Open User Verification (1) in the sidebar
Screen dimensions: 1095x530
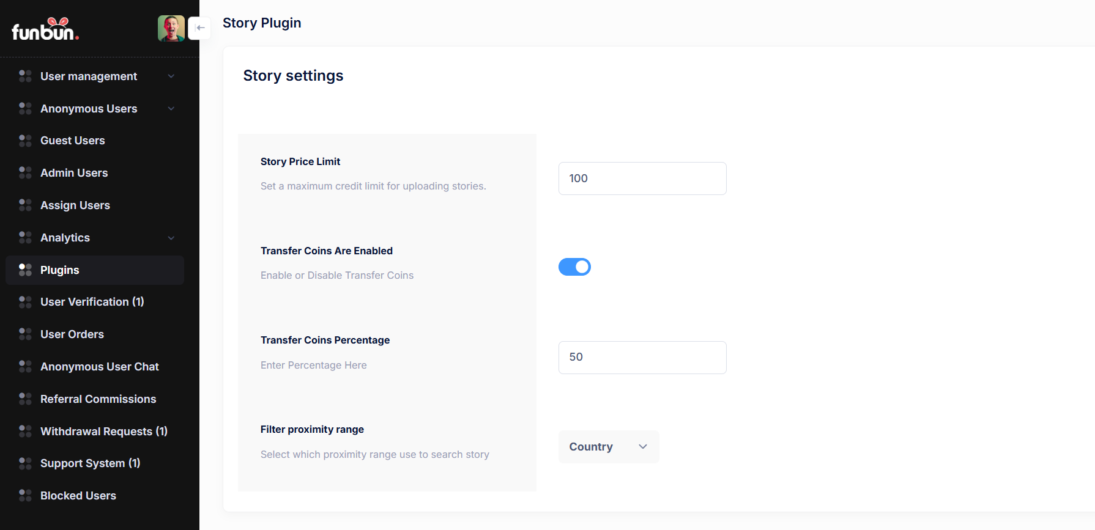92,302
